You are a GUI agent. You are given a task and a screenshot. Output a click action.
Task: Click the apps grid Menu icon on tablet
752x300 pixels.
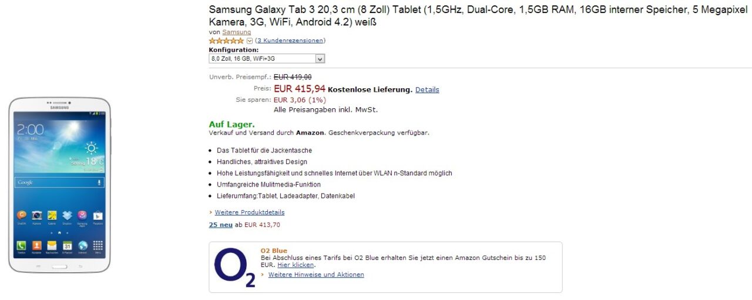tap(98, 245)
